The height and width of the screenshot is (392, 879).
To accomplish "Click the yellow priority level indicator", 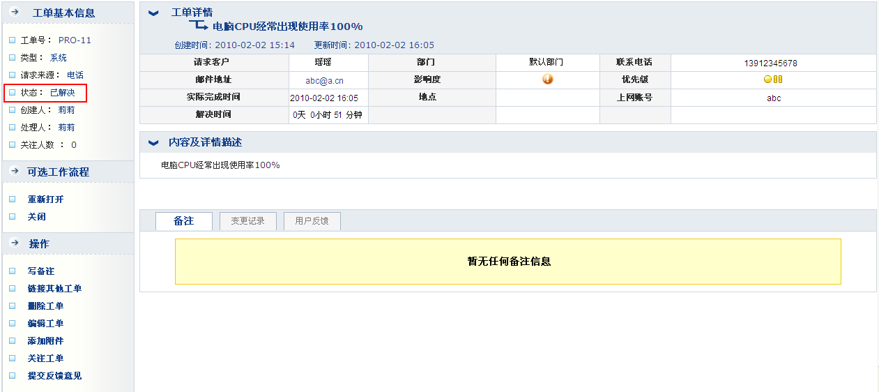I will tap(772, 80).
